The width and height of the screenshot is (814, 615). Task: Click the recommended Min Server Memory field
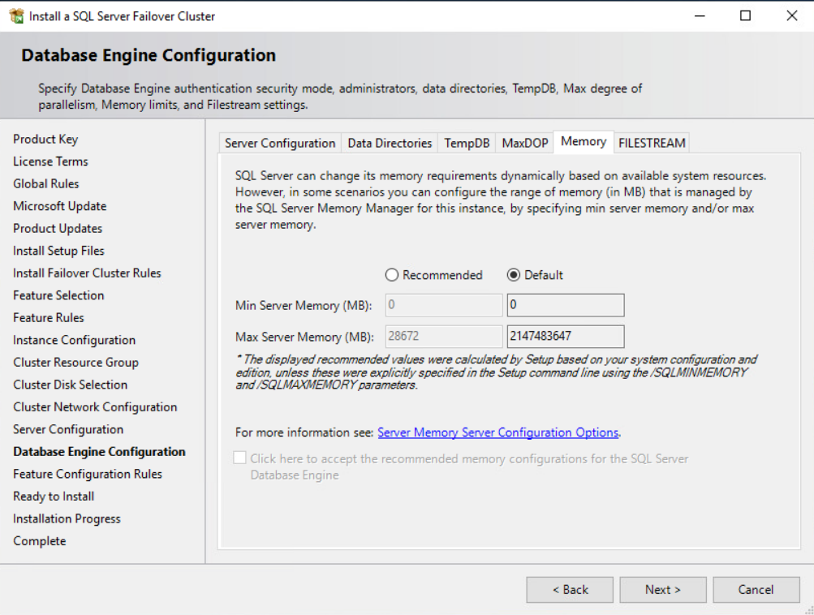(444, 305)
